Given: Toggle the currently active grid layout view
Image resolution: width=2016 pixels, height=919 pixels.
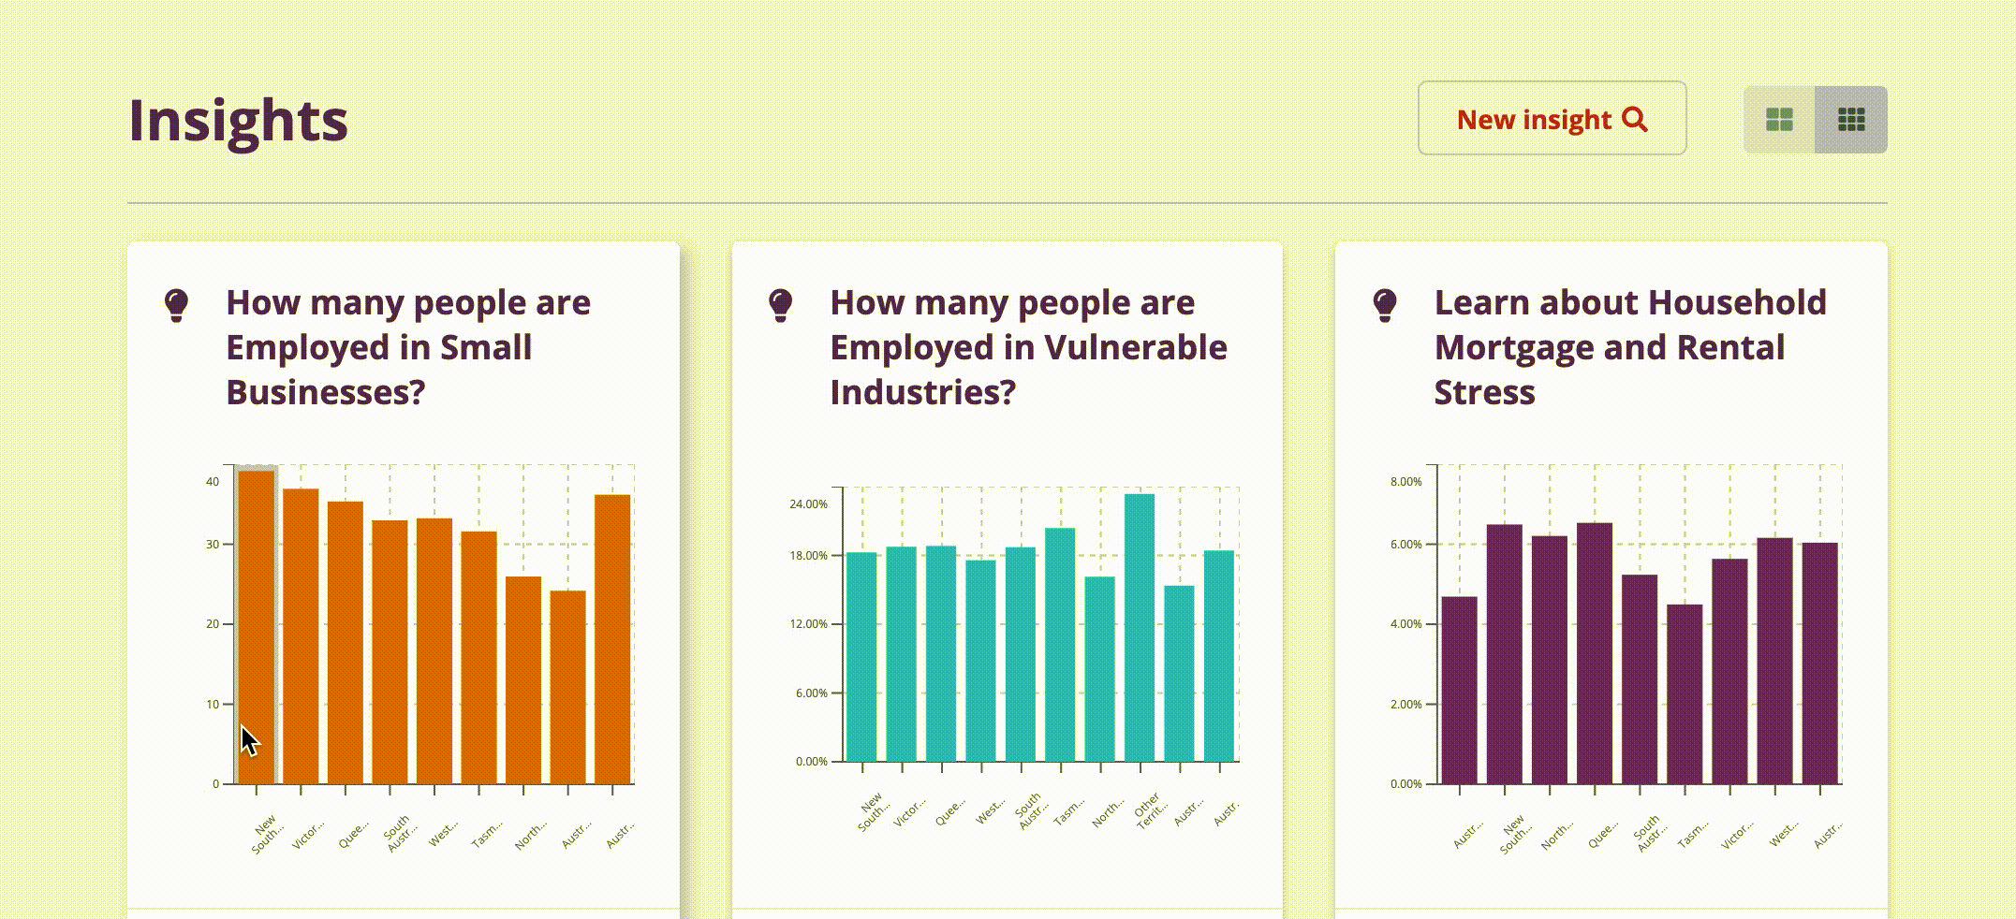Looking at the screenshot, I should click(x=1851, y=121).
